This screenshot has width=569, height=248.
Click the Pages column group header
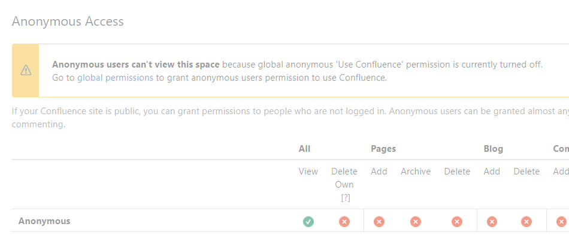(x=383, y=149)
